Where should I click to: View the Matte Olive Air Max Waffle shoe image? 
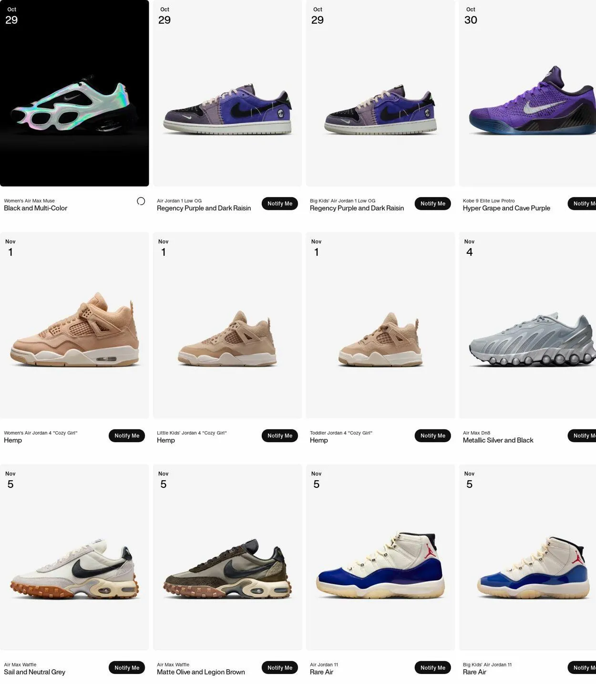pos(227,557)
